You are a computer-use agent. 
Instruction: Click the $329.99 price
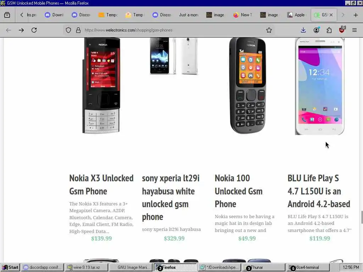click(174, 238)
